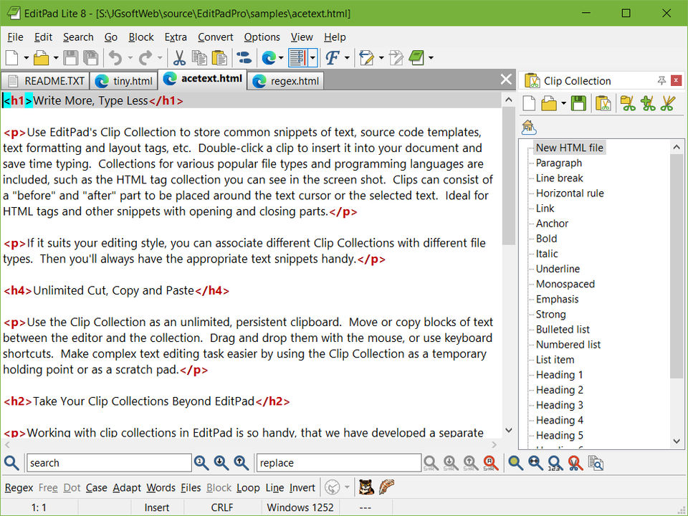Open the Font dropdown arrow
688x516 pixels.
(x=347, y=57)
